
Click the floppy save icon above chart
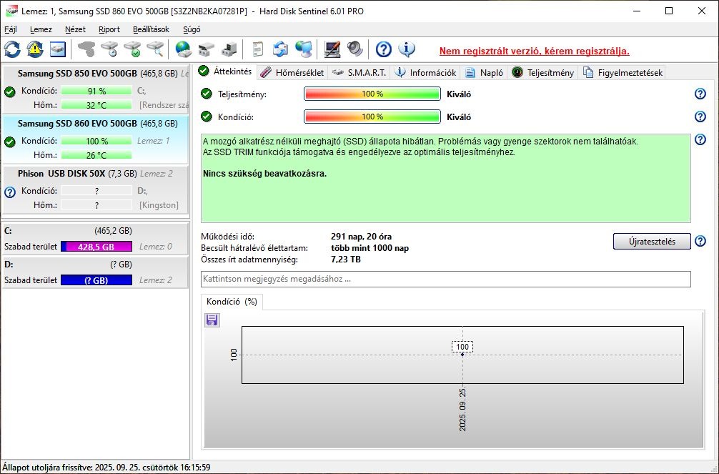[x=212, y=320]
